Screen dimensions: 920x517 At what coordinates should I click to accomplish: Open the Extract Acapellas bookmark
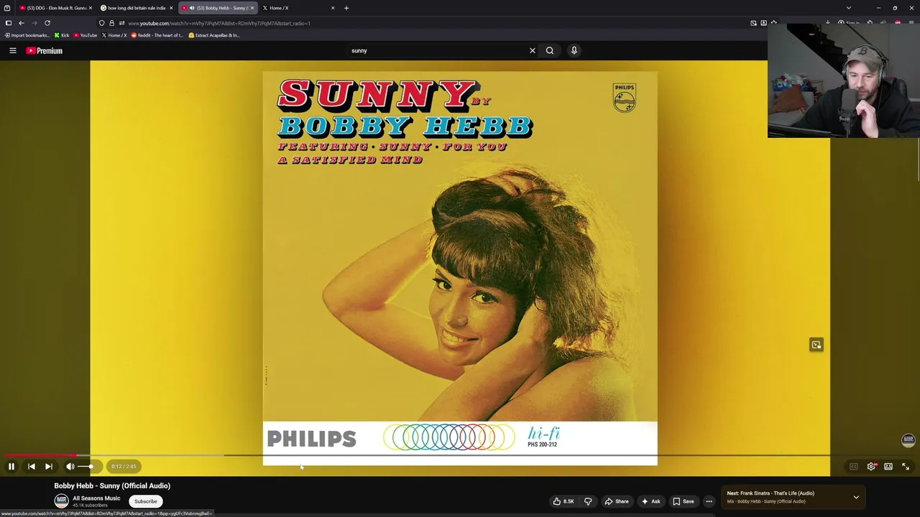214,35
